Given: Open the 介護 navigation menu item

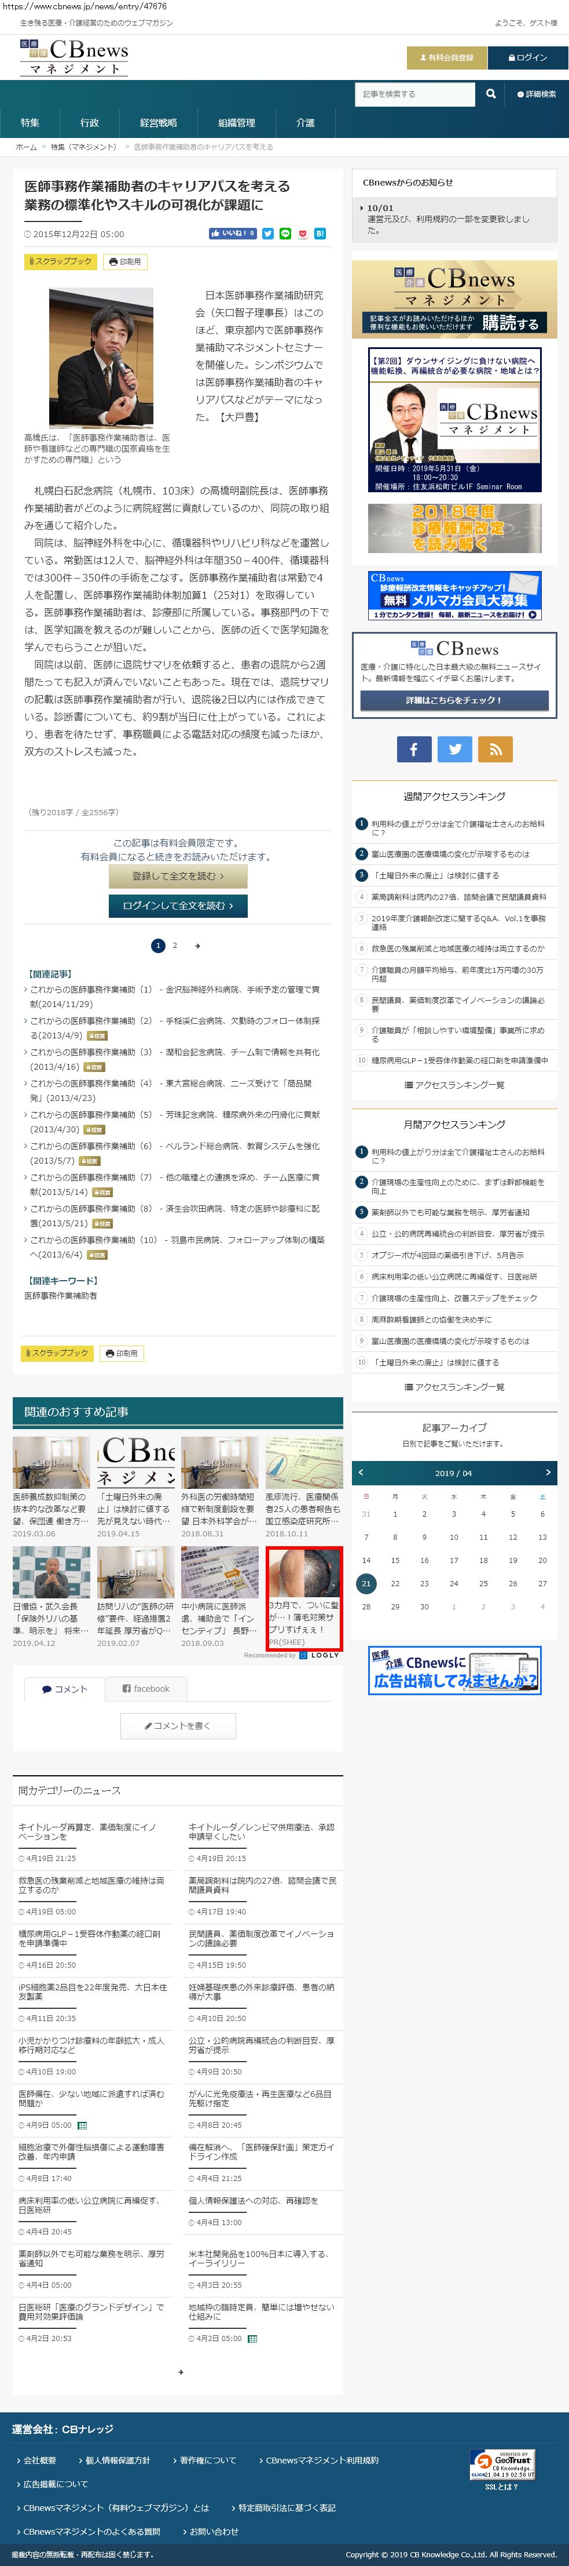Looking at the screenshot, I should coord(306,122).
